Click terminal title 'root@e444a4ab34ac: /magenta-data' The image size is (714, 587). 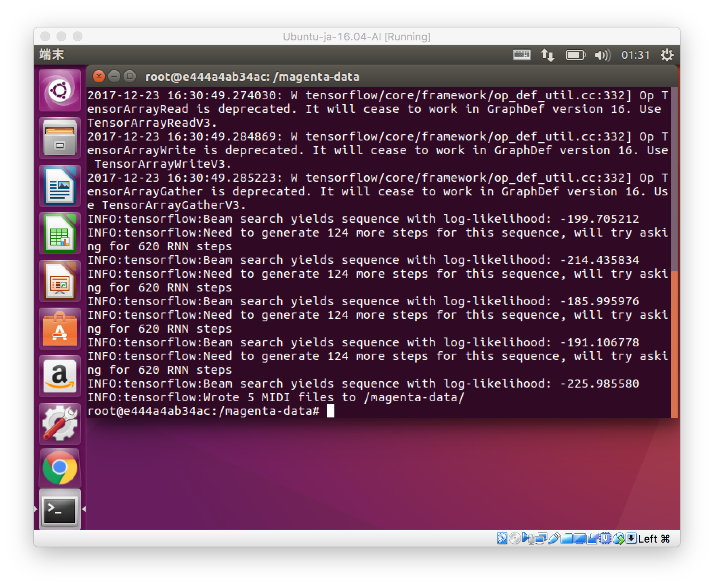(252, 77)
